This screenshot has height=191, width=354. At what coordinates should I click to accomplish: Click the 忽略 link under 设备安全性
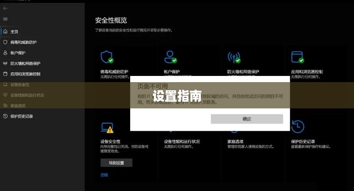coord(104,175)
